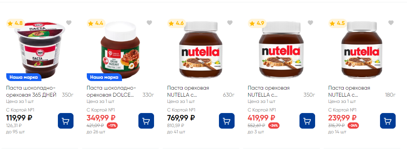The width and height of the screenshot is (407, 152).
Task: Favorite the 365 ДНЕЙ paste with heart
Action: tap(68, 23)
